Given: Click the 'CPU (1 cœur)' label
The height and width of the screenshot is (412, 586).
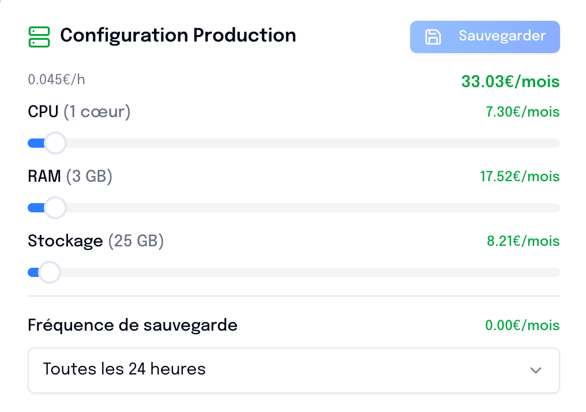Looking at the screenshot, I should (79, 112).
